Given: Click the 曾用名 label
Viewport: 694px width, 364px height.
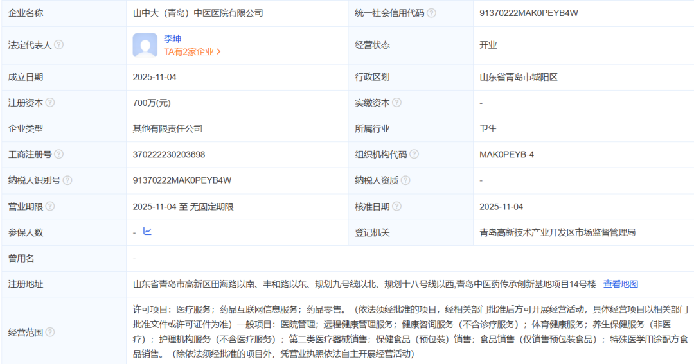Looking at the screenshot, I should (x=21, y=258).
